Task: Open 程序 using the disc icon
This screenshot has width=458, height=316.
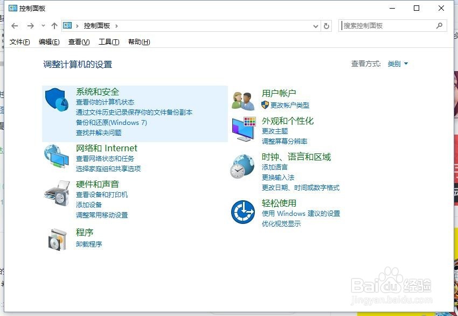Action: coord(57,238)
